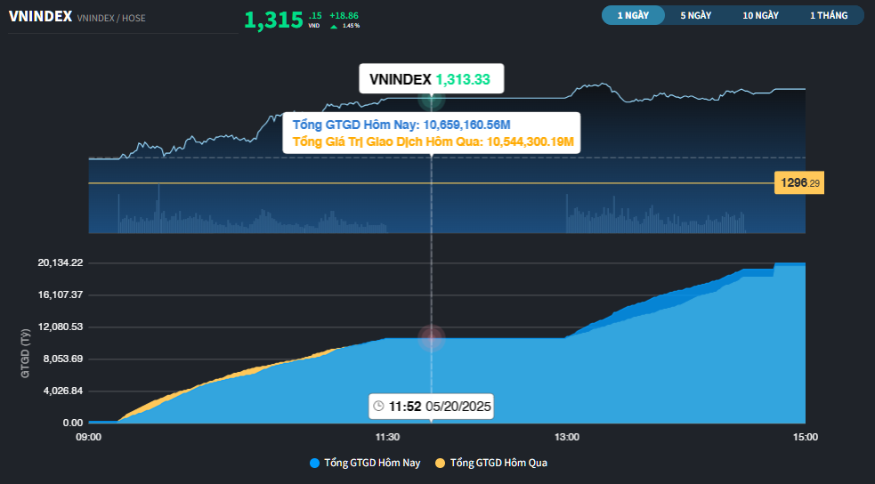
Task: Click the 4,026.84 axis label
Action: pyautogui.click(x=63, y=391)
